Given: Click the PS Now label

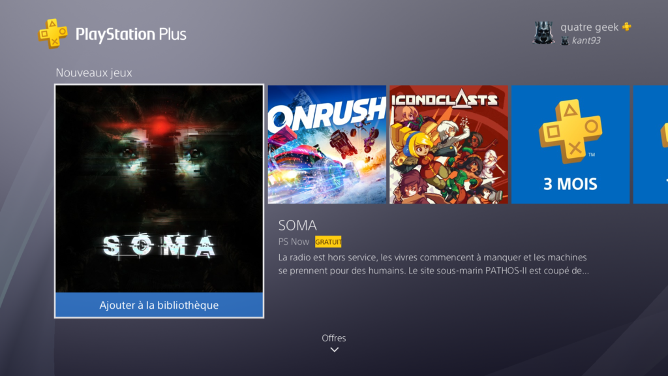Looking at the screenshot, I should click(x=294, y=242).
